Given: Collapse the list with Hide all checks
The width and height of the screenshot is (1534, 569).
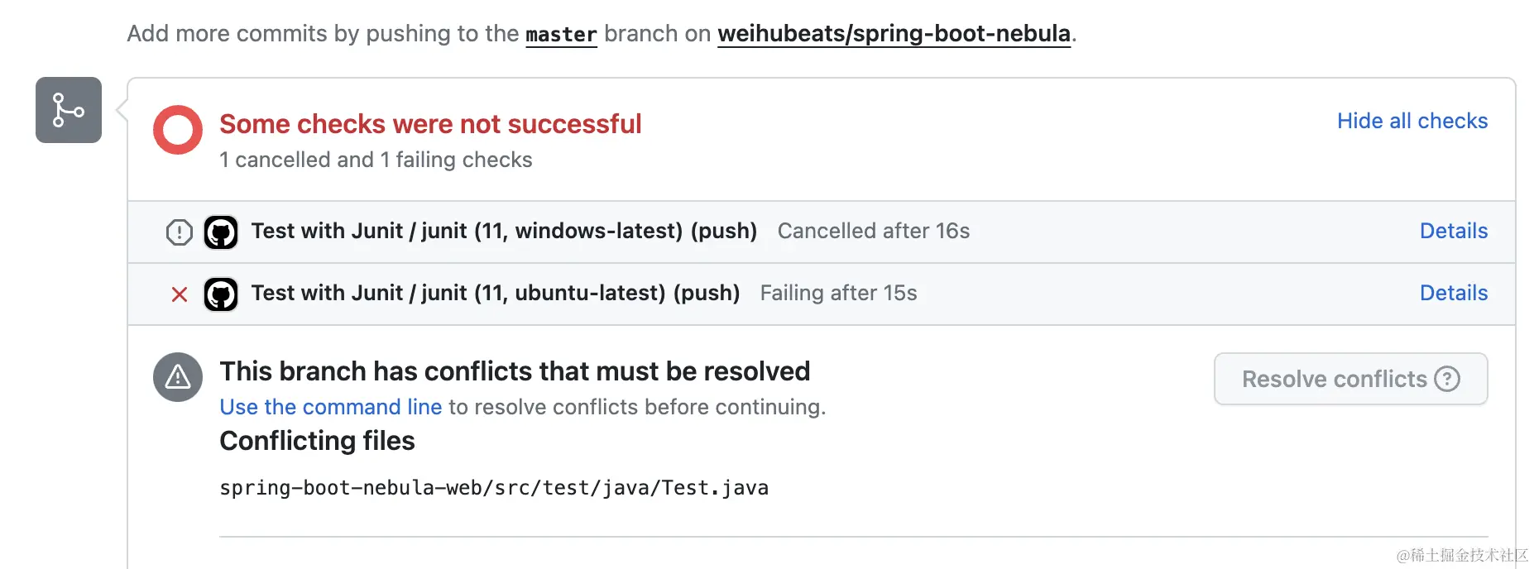Looking at the screenshot, I should 1412,121.
